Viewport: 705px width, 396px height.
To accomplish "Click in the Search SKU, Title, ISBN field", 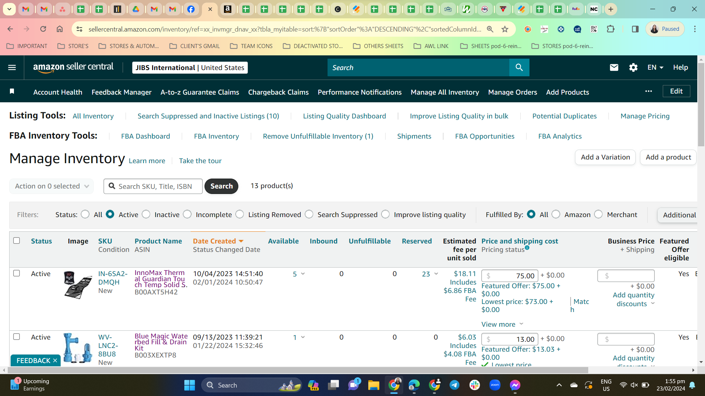I will click(153, 186).
